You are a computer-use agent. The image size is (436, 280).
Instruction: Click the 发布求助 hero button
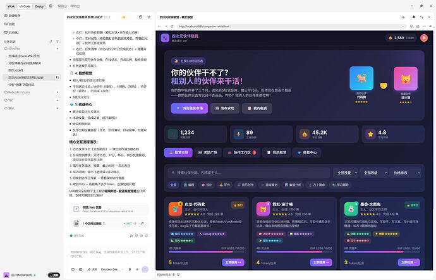point(225,108)
